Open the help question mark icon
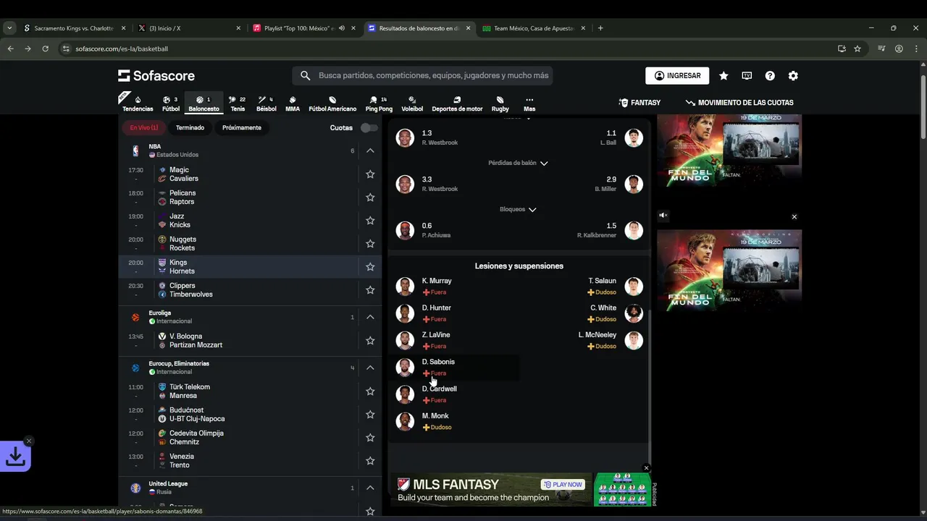The height and width of the screenshot is (521, 927). click(x=770, y=75)
